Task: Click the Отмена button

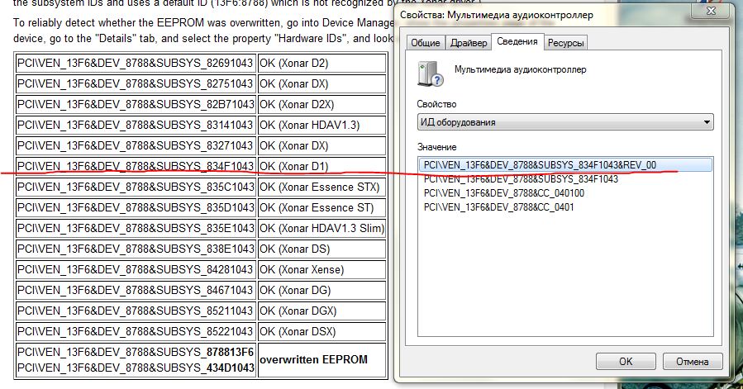Action: 693,362
